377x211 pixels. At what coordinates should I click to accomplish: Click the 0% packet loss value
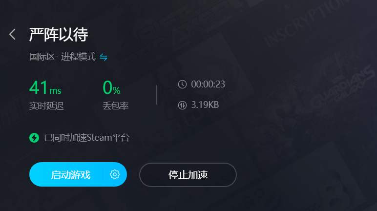[111, 87]
